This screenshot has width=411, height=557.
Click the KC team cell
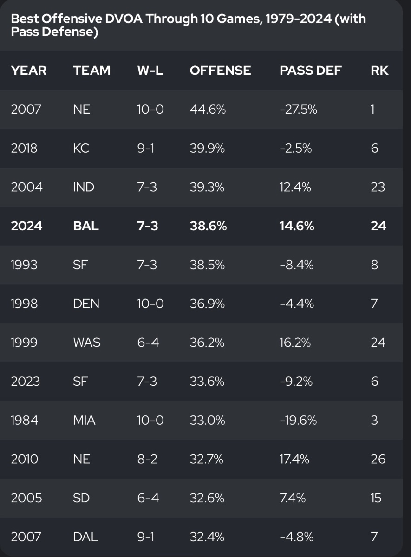[81, 148]
